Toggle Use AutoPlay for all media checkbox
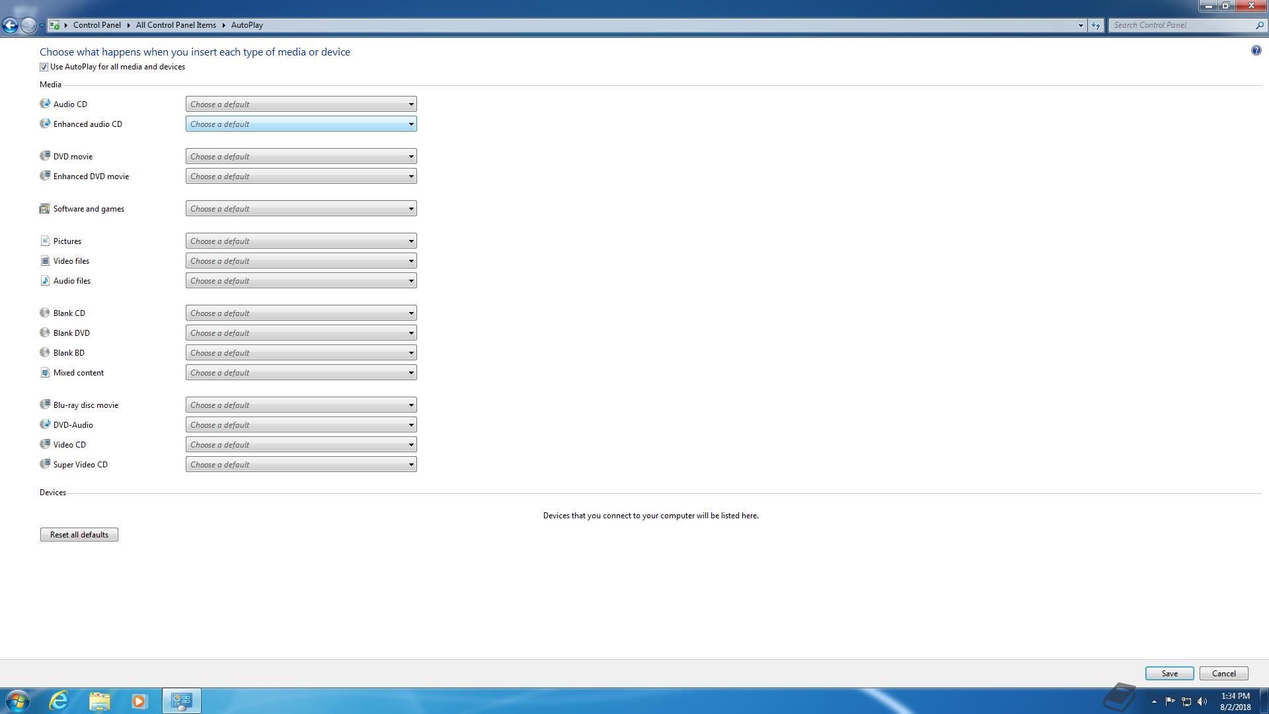 pyautogui.click(x=44, y=67)
